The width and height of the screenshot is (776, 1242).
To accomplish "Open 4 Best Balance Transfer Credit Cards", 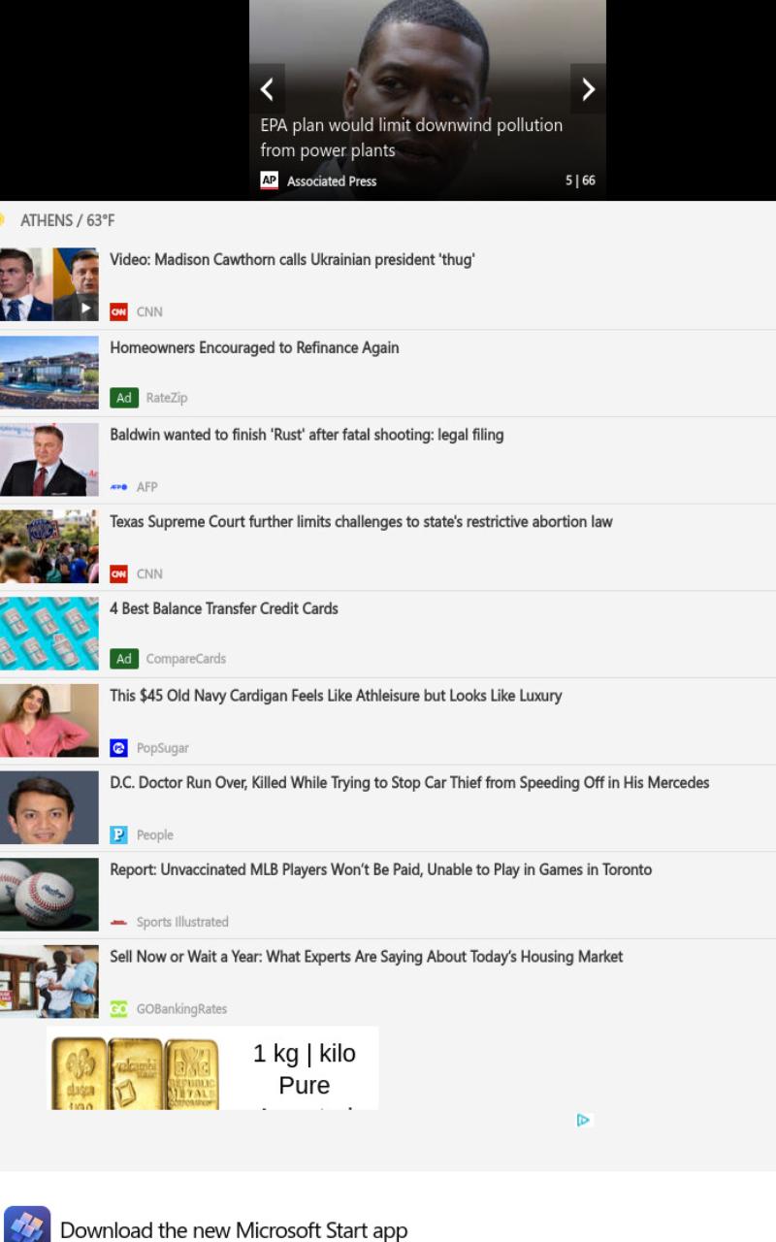I will click(224, 608).
